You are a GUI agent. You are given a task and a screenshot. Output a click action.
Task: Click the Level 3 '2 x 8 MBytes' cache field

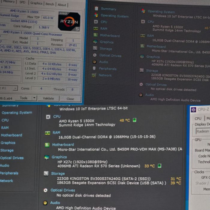coord(51,79)
